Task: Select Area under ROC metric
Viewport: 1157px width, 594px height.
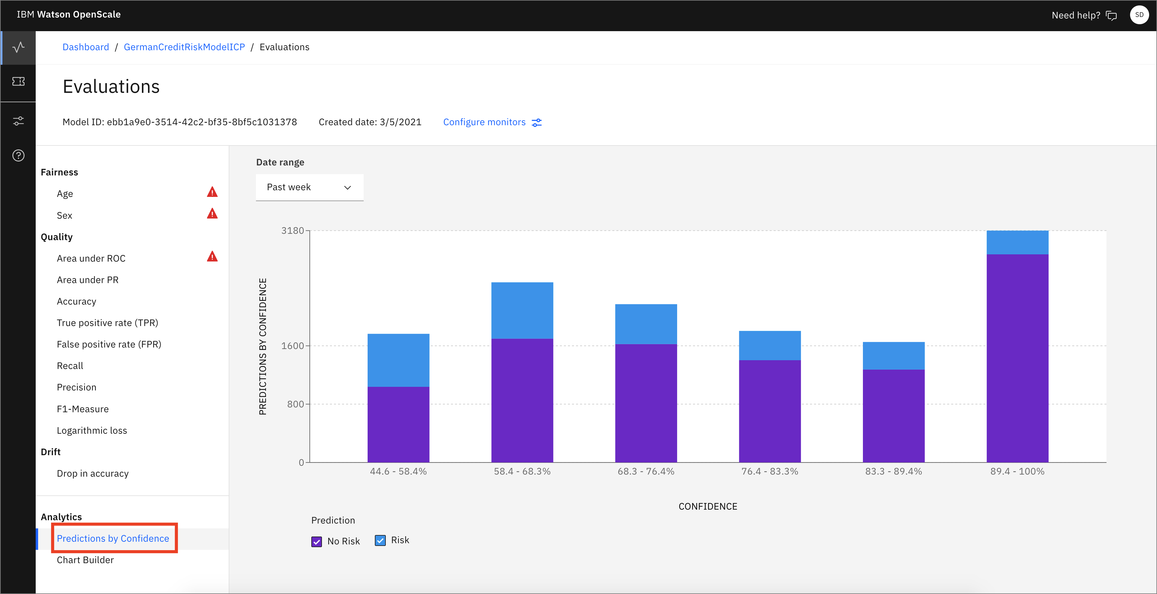Action: (91, 259)
